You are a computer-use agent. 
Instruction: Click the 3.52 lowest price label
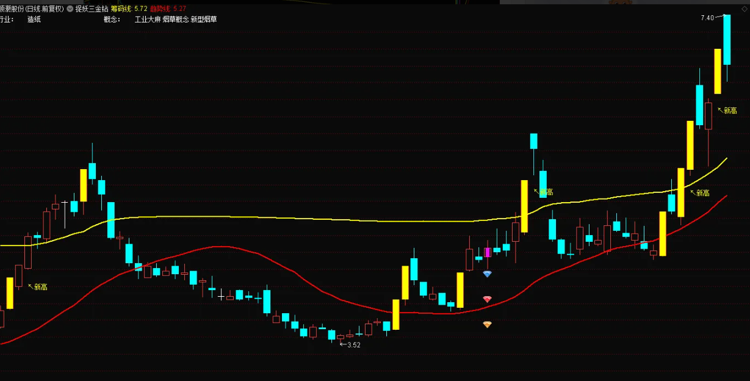353,345
